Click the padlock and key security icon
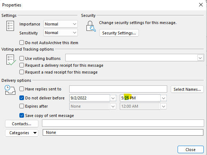This screenshot has width=207, height=155. pyautogui.click(x=91, y=26)
